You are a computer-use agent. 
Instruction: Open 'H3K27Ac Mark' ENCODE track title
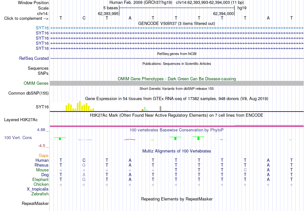pyautogui.click(x=177, y=115)
